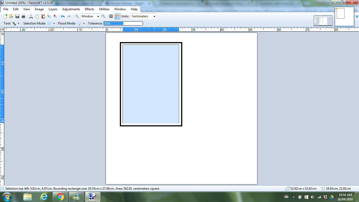Click the Deselect icon
This screenshot has height=202, width=359.
click(55, 16)
